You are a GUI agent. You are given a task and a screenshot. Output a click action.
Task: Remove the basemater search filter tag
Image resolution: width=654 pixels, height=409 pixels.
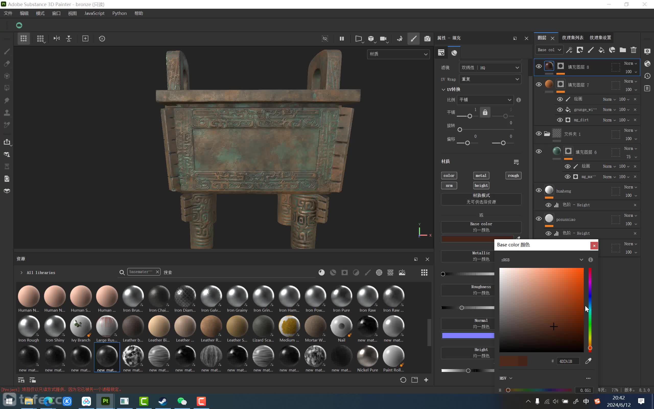click(157, 271)
